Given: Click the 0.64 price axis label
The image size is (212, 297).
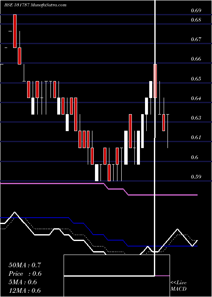Looking at the screenshot, I should coord(196,98).
